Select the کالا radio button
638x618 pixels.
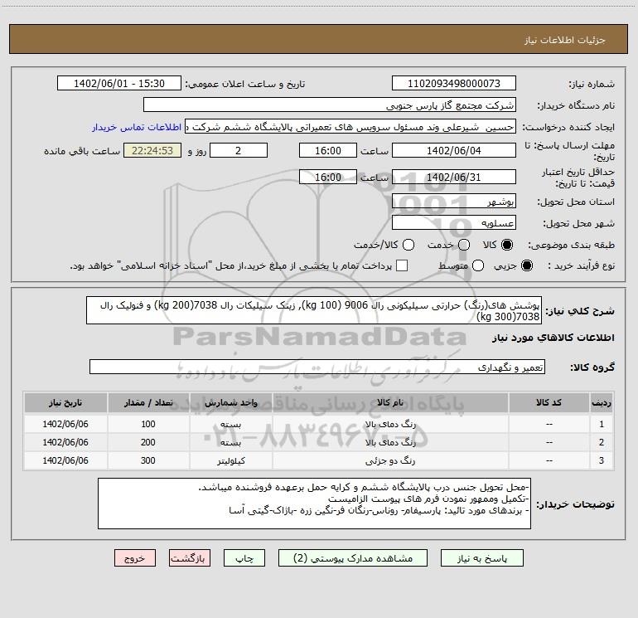[x=507, y=245]
